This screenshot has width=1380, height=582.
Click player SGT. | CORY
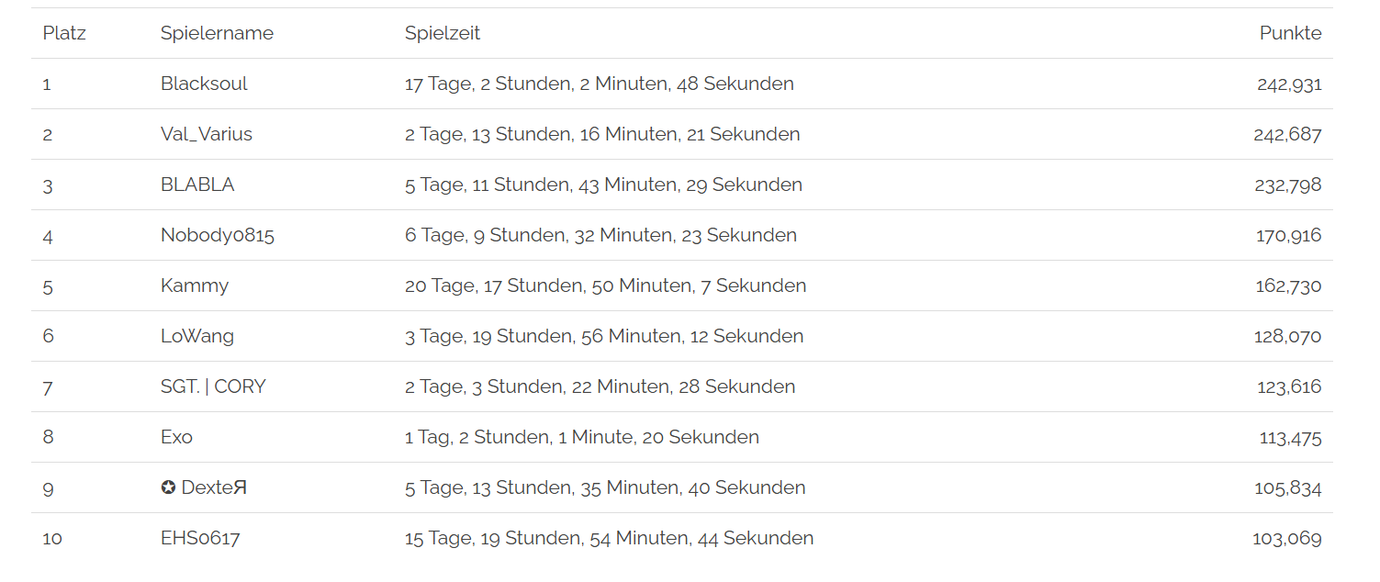point(213,387)
